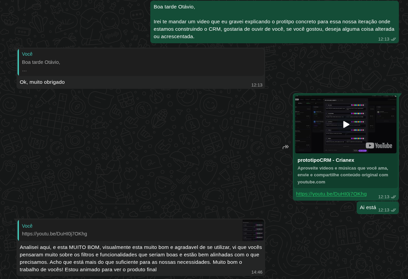Open the https://youtu.be/DuHI0j7OKhg link

tap(331, 194)
